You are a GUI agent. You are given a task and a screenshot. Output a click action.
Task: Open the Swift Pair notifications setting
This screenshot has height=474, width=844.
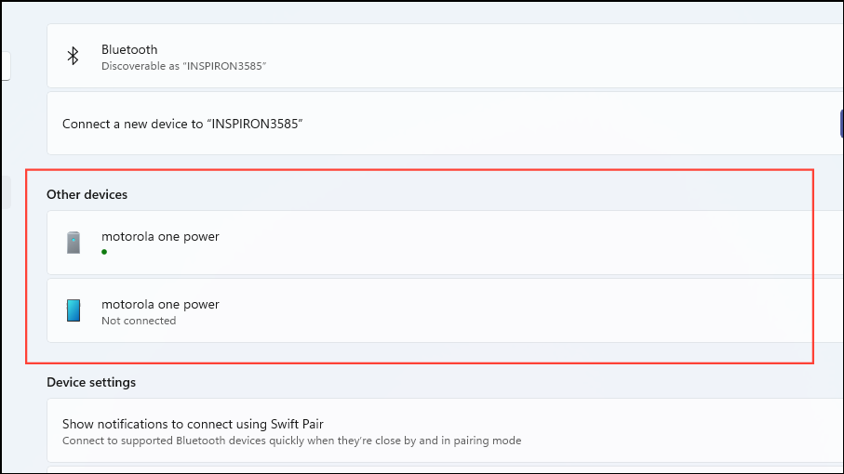(192, 424)
